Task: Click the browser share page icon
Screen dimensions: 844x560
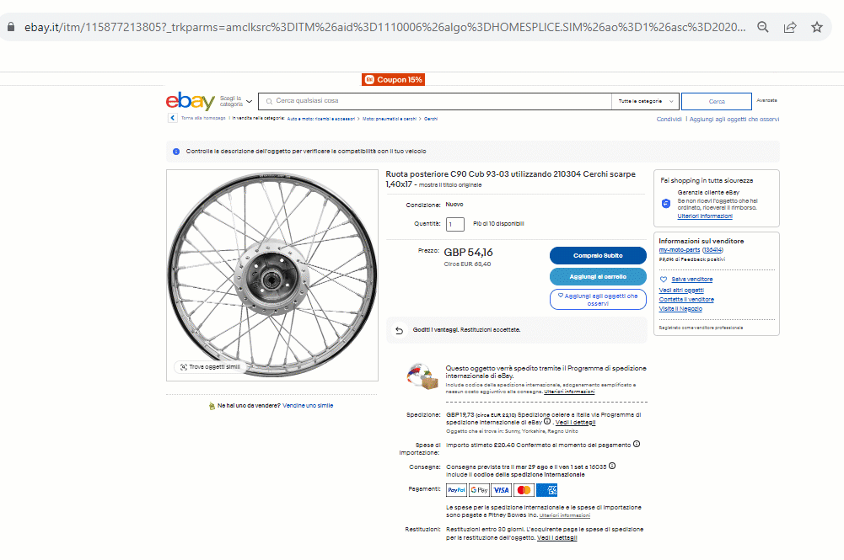Action: (790, 27)
